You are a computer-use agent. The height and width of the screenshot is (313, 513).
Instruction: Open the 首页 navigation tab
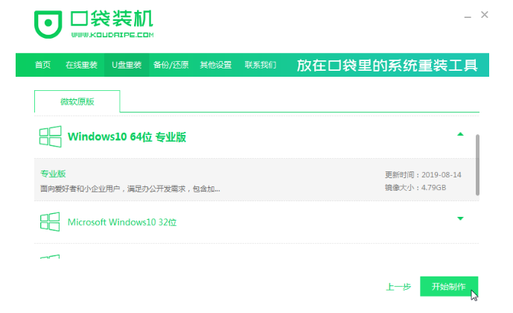(43, 65)
